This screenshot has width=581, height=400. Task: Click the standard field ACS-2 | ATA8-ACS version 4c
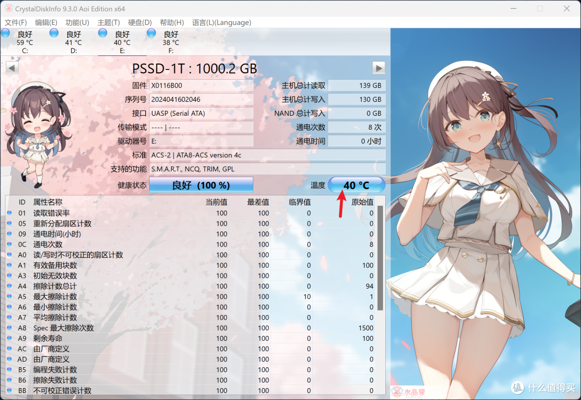[267, 155]
